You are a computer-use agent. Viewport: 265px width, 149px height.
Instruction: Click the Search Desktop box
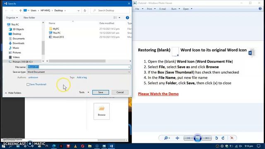tap(110, 10)
